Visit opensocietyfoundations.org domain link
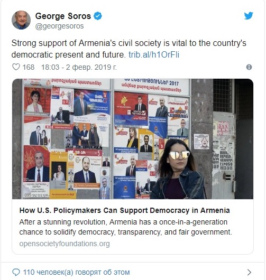 (x=65, y=244)
